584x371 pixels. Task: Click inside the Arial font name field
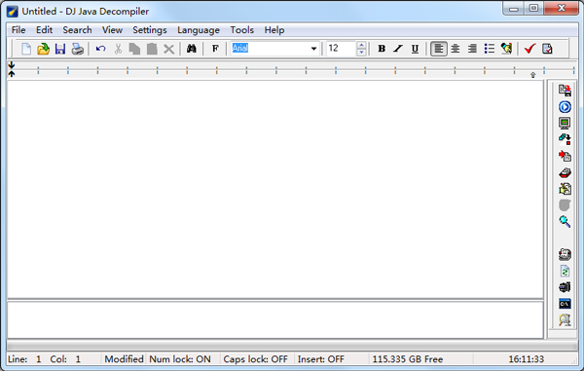click(270, 49)
